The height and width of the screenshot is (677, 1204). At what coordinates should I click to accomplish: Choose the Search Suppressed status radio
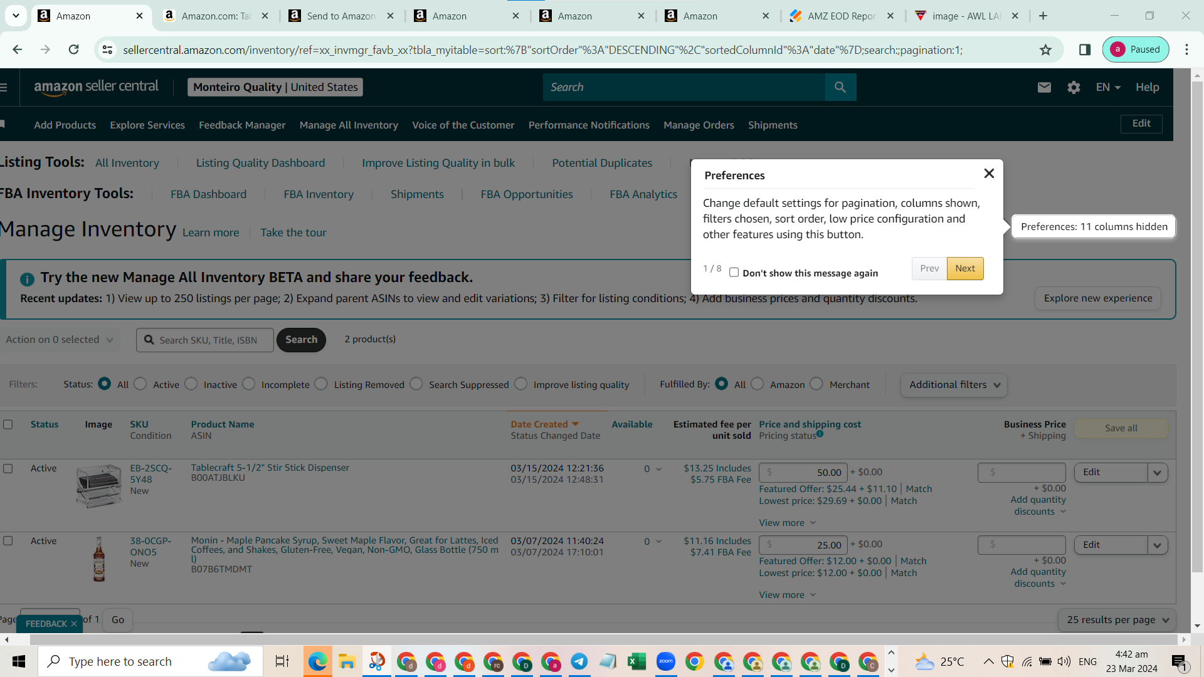(416, 384)
